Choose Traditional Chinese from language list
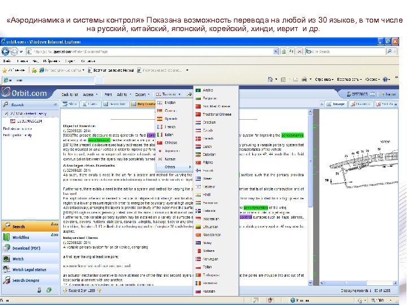407x305 pixels. click(216, 114)
